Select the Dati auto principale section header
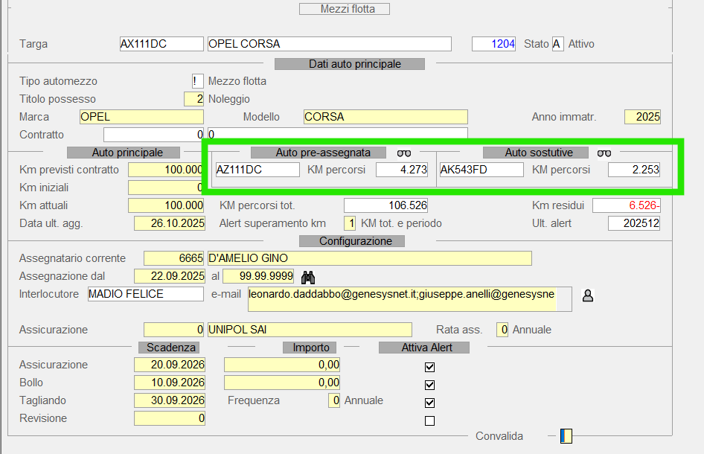The image size is (704, 454). (x=350, y=64)
